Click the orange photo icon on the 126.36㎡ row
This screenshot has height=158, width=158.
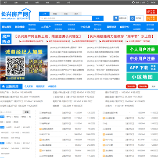[104, 134]
